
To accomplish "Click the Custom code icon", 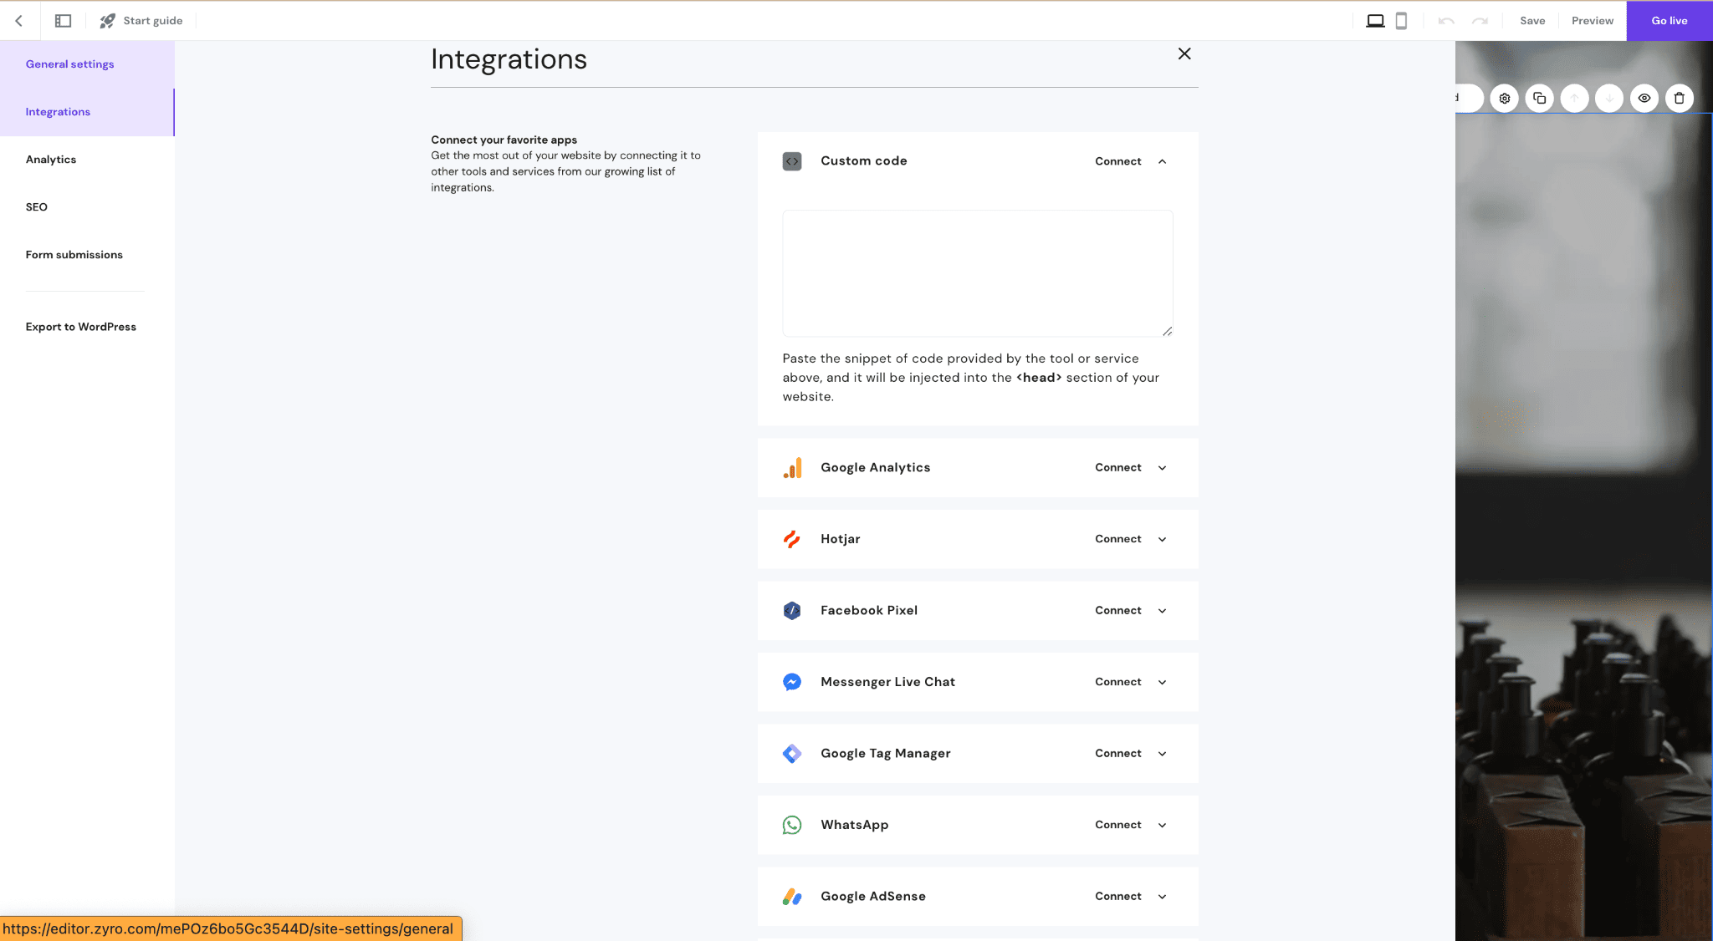I will click(x=791, y=160).
